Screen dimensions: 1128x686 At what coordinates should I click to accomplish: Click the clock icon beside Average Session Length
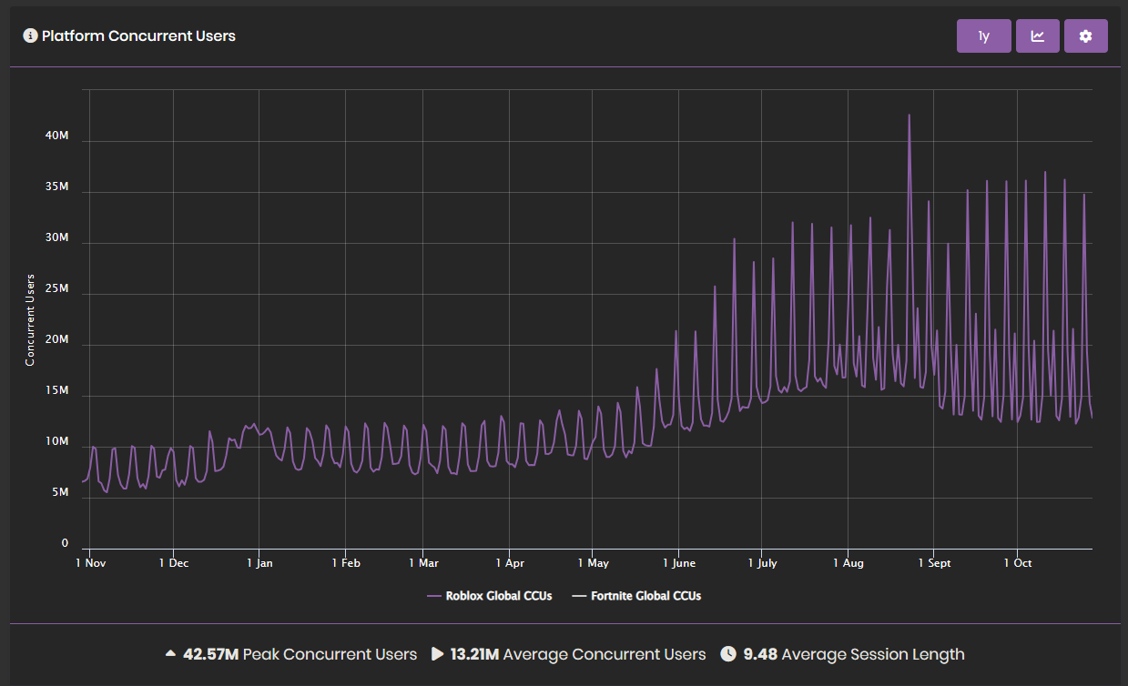click(728, 654)
